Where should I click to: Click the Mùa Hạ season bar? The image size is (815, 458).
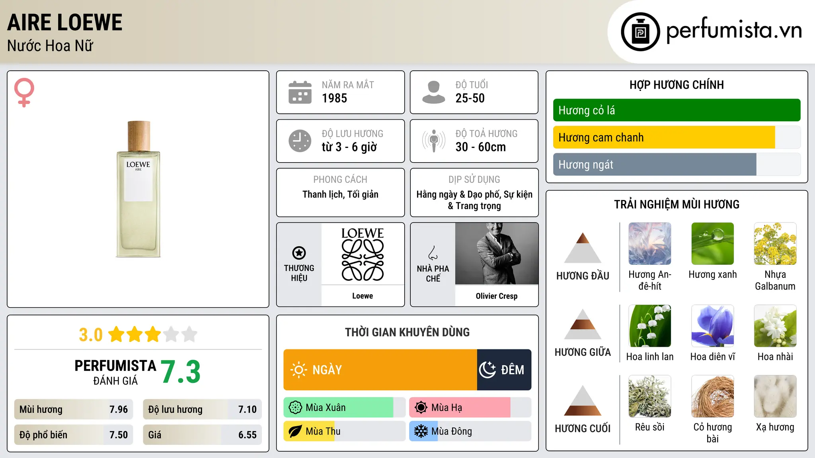pyautogui.click(x=470, y=408)
